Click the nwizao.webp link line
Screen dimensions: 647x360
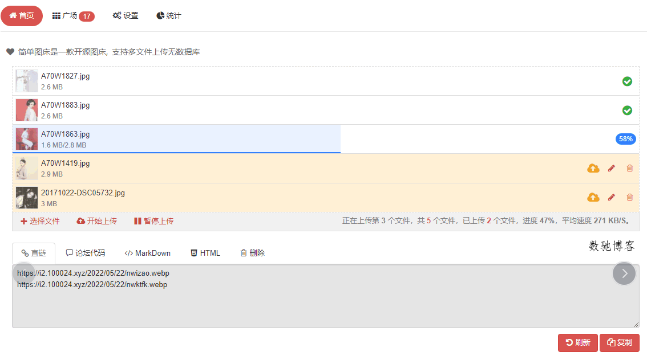(93, 273)
